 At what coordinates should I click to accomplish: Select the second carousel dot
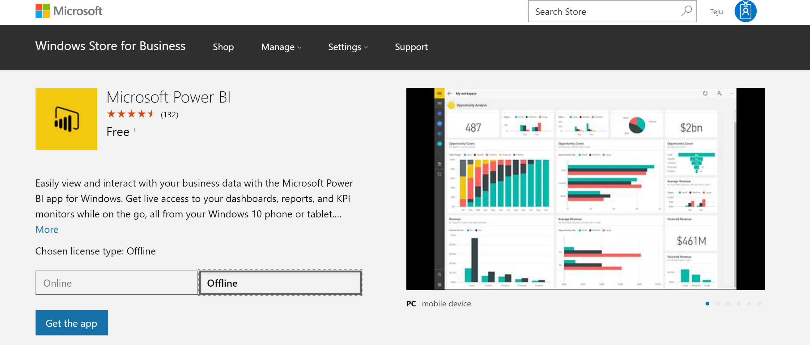pyautogui.click(x=718, y=304)
